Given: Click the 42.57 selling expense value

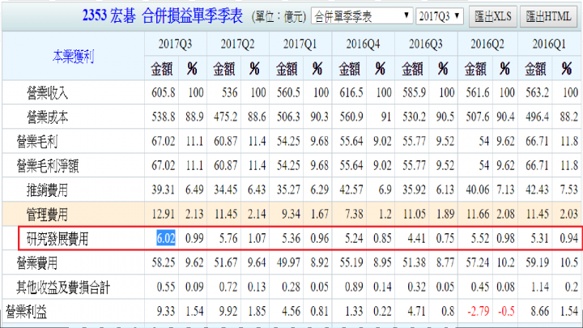Looking at the screenshot, I should coord(351,190).
